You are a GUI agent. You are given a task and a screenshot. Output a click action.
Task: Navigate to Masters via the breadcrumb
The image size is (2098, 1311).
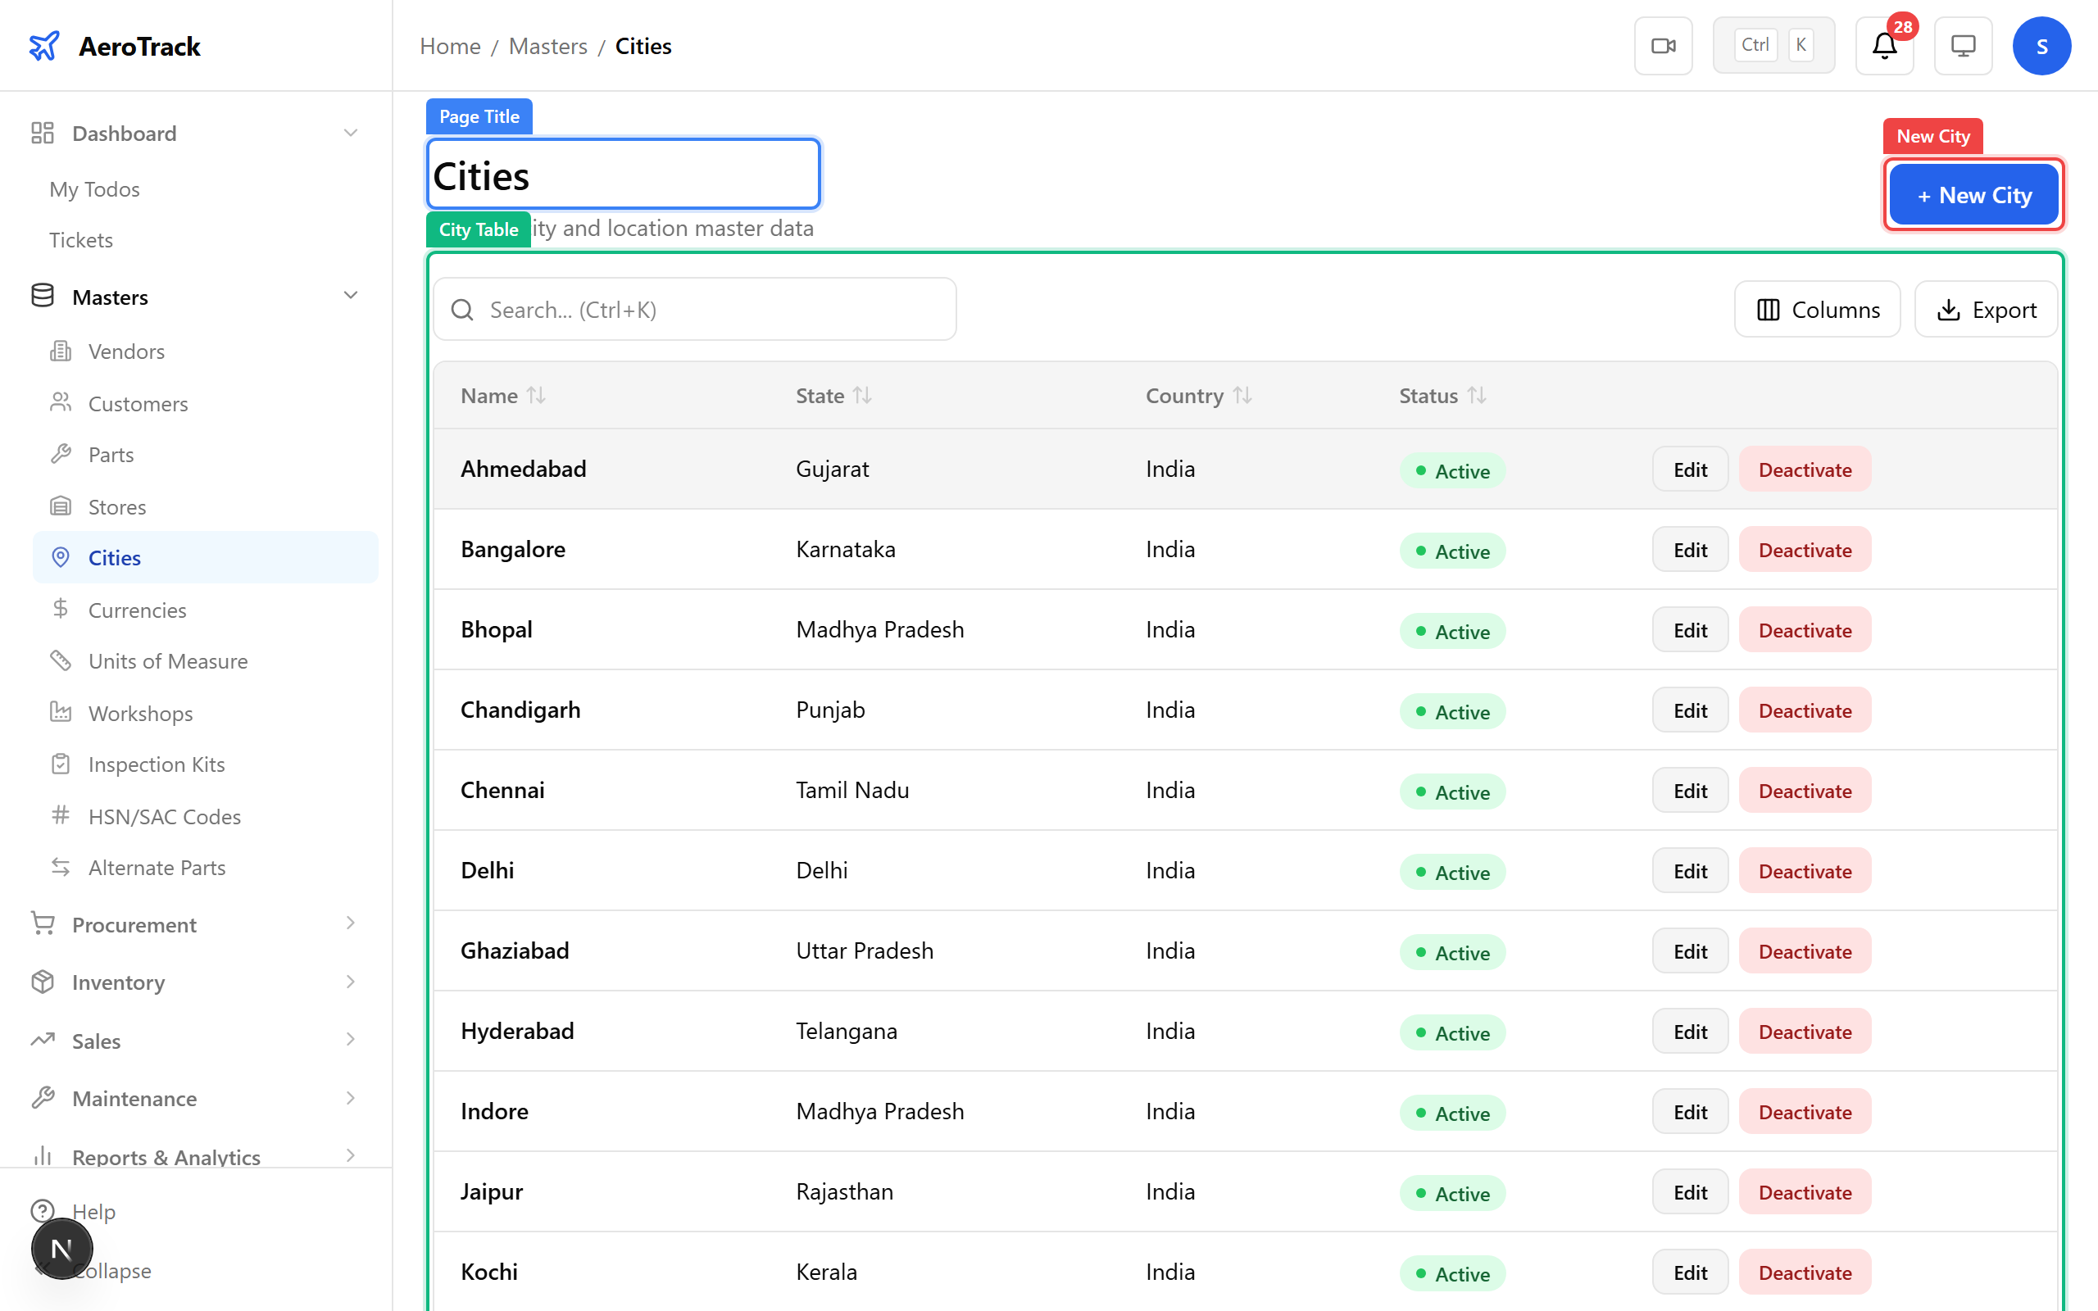(548, 46)
